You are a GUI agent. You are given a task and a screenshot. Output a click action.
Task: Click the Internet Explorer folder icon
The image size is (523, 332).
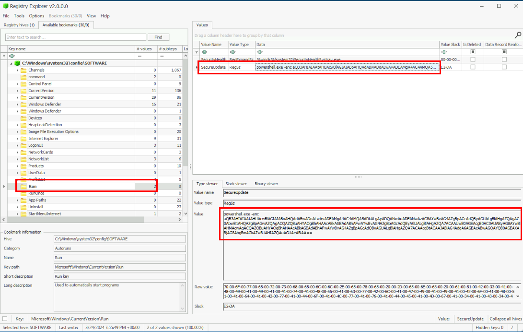point(23,139)
